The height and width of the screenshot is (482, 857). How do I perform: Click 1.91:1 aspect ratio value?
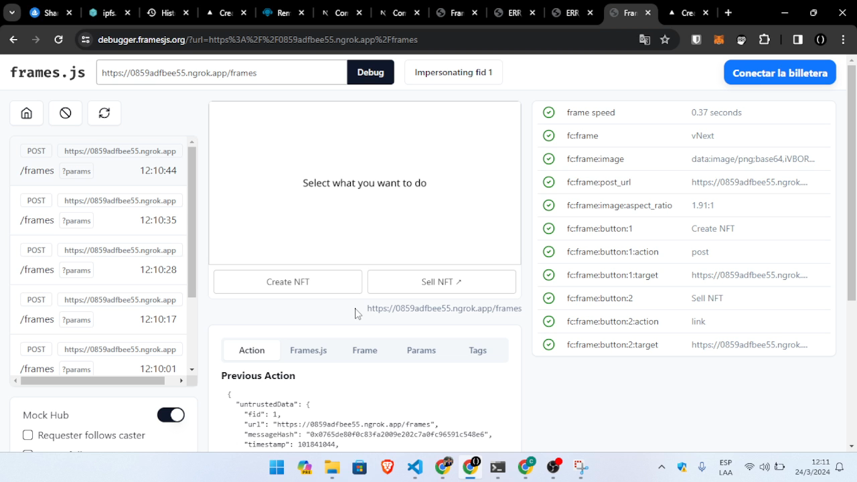pyautogui.click(x=703, y=206)
